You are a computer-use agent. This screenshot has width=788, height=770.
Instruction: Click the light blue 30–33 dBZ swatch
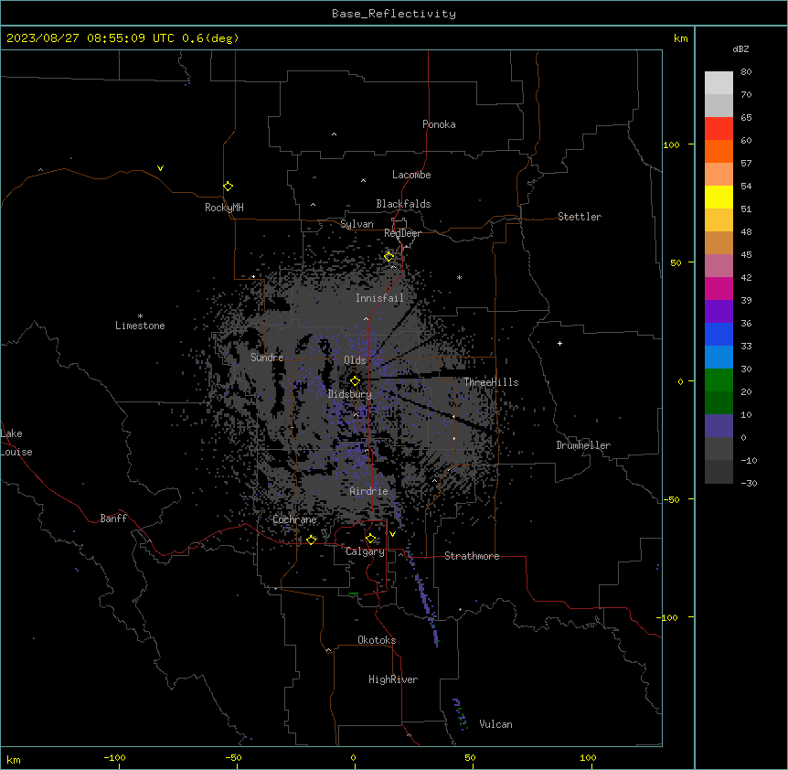coord(719,357)
